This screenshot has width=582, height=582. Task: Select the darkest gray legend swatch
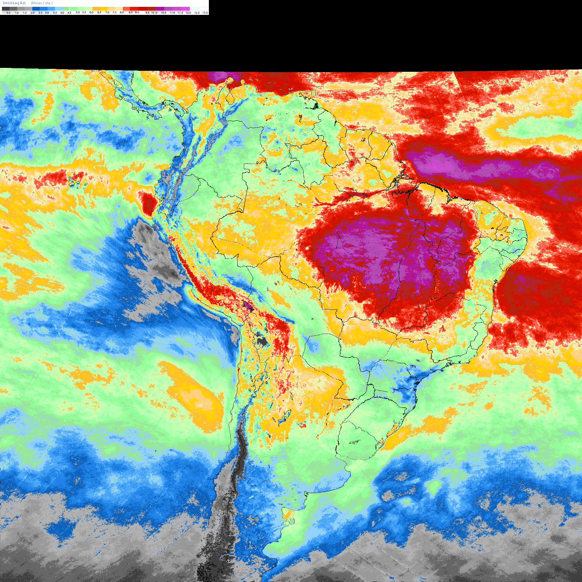(5, 9)
